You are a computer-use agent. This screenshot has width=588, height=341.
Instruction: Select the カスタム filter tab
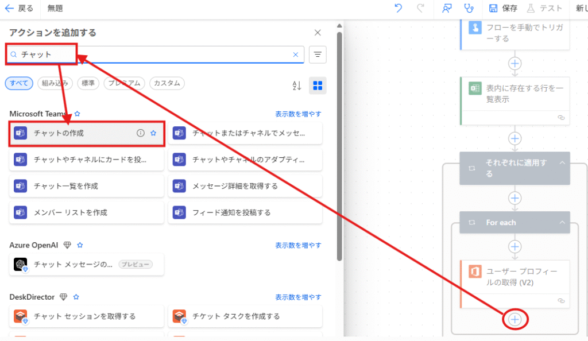pyautogui.click(x=167, y=83)
